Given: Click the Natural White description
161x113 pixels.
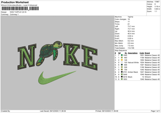Looking at the screenshot, I should pos(133,62).
